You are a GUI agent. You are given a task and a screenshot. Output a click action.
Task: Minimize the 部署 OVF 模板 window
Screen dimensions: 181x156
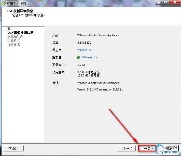(x=159, y=2)
